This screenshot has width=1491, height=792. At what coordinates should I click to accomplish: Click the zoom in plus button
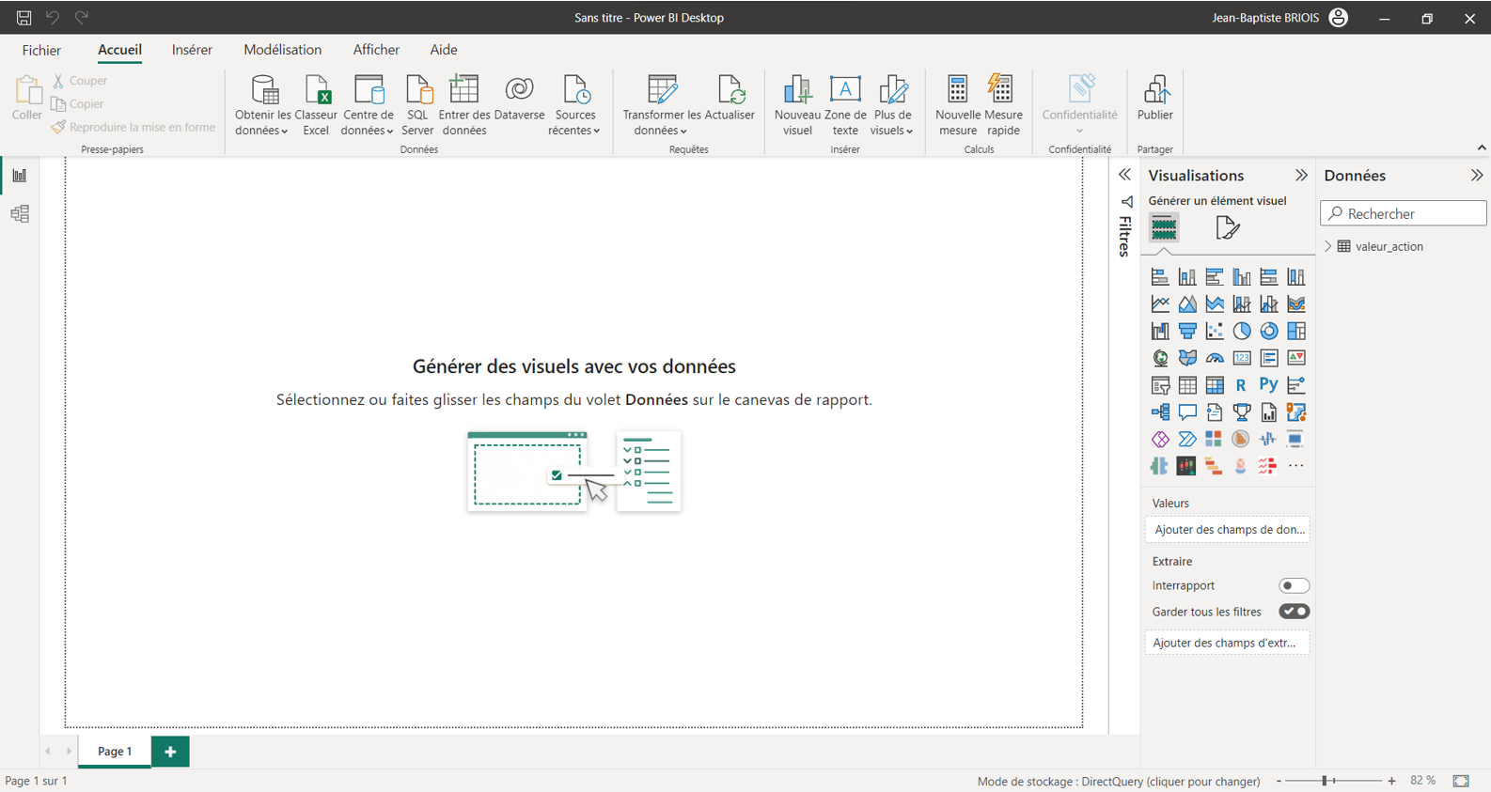tap(1392, 781)
